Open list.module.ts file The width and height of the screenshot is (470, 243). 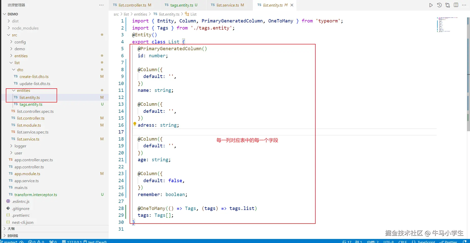tap(29, 125)
